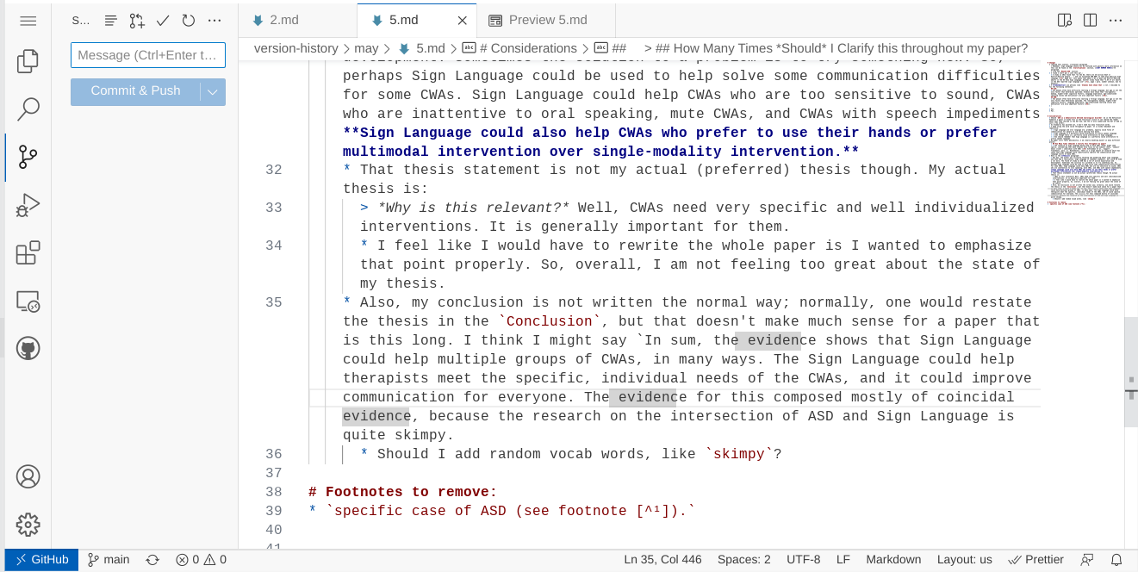Viewport: 1138px width, 572px height.
Task: Open Source Control More Actions menu
Action: 215,20
